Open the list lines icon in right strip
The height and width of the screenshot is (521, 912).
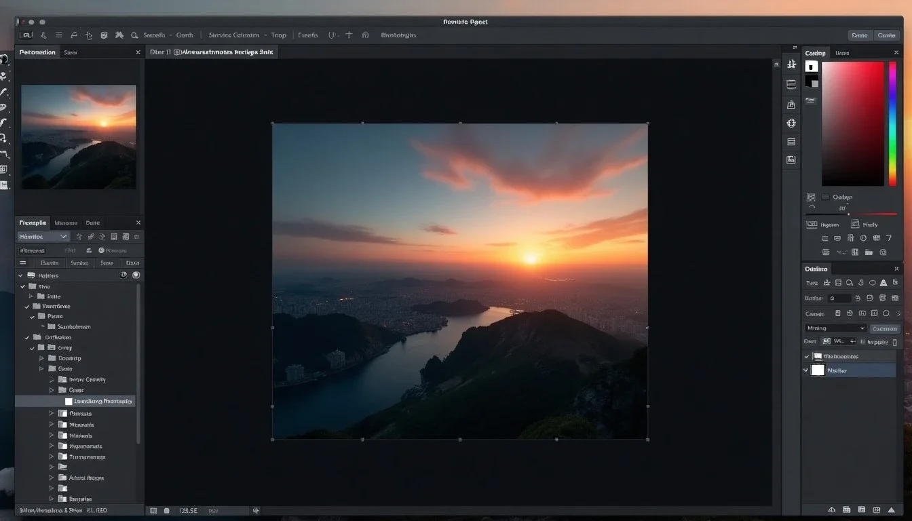tap(791, 142)
